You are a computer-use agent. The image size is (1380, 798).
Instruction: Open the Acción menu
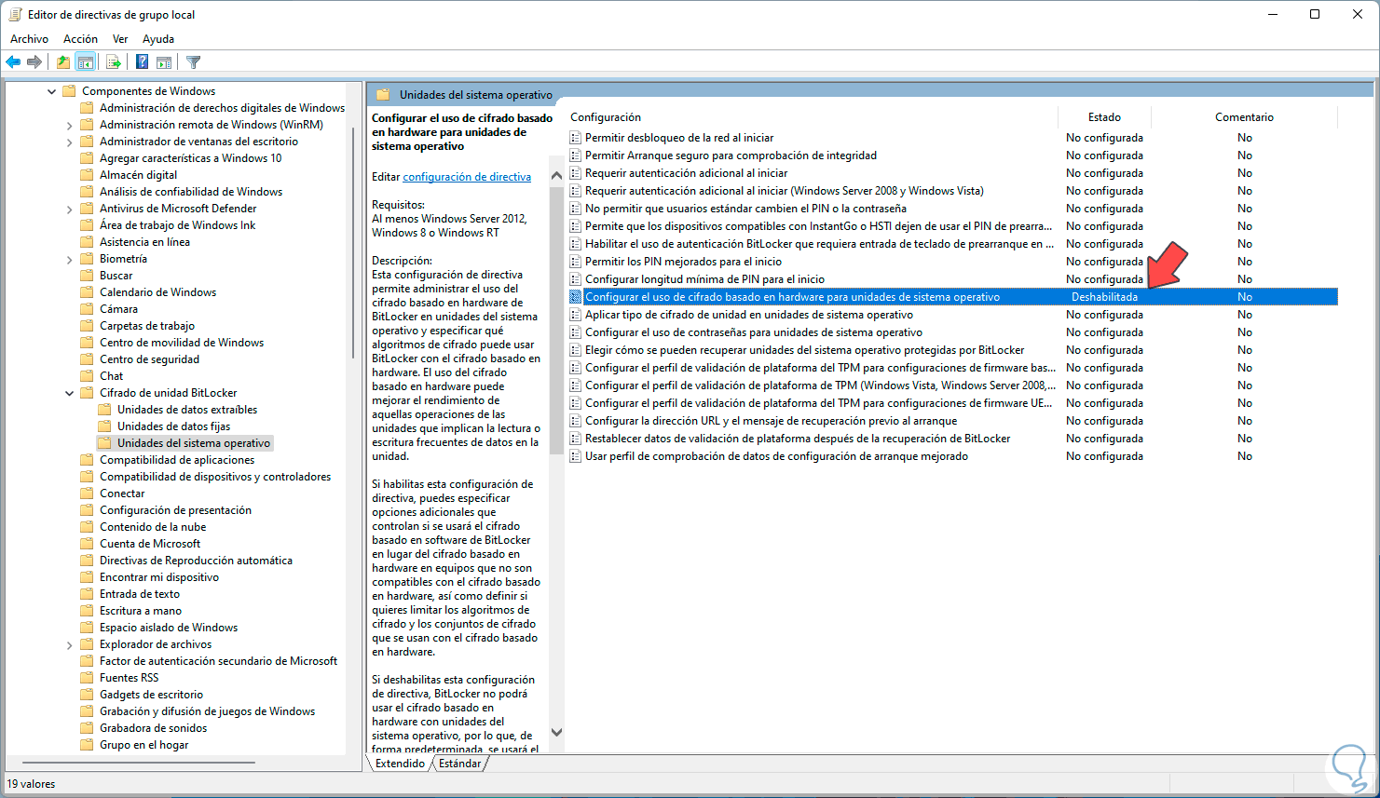coord(80,39)
